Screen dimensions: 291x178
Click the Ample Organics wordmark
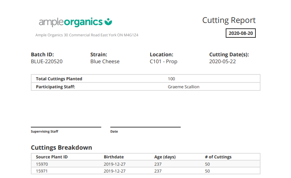pyautogui.click(x=71, y=22)
